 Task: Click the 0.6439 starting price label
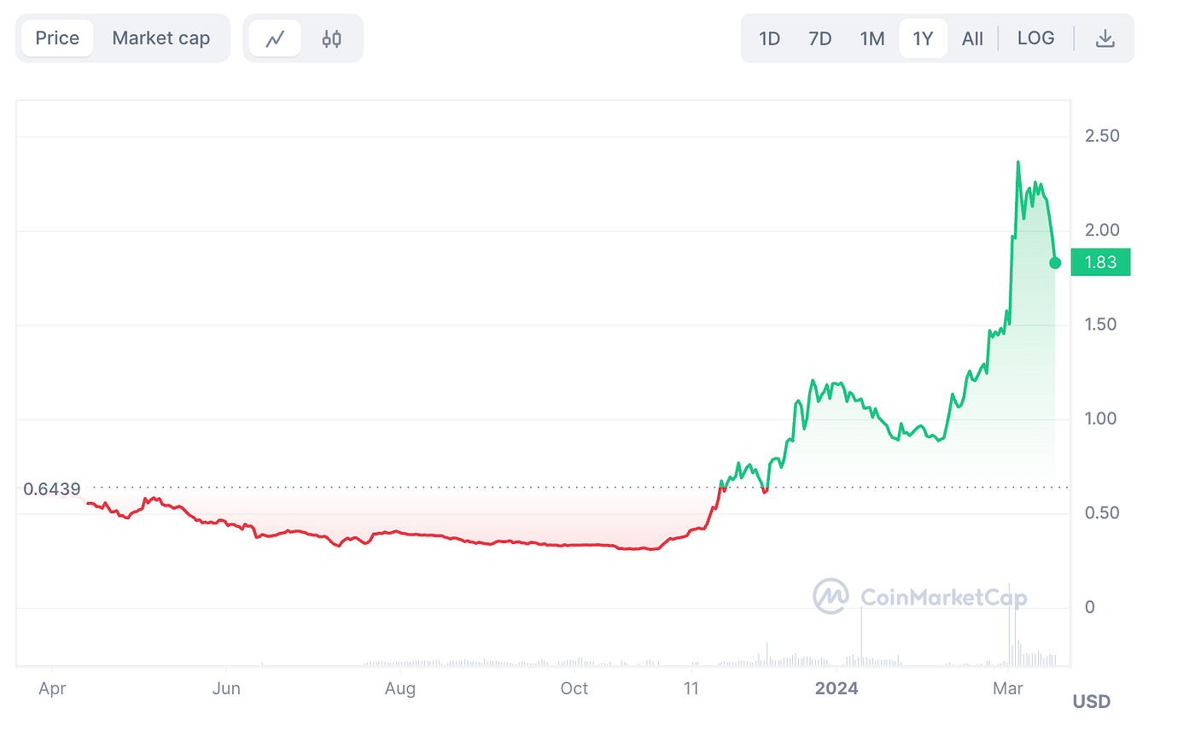pyautogui.click(x=52, y=489)
